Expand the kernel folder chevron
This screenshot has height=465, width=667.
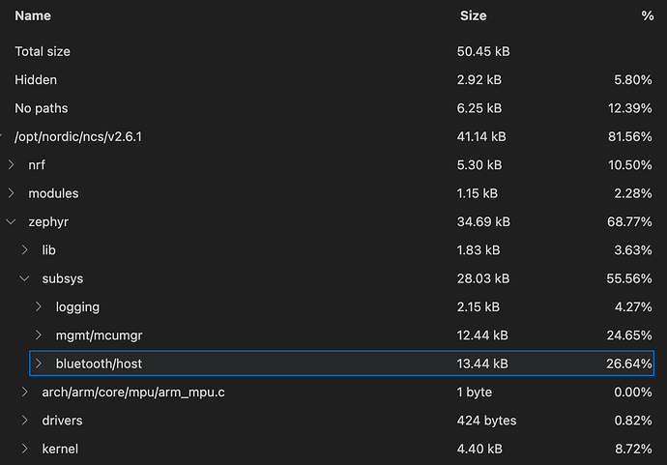point(25,449)
